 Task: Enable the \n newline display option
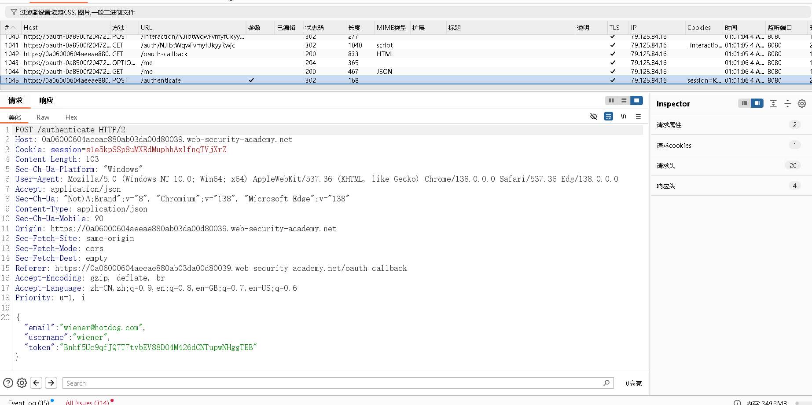pyautogui.click(x=623, y=117)
